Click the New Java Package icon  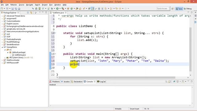(x=68, y=9)
